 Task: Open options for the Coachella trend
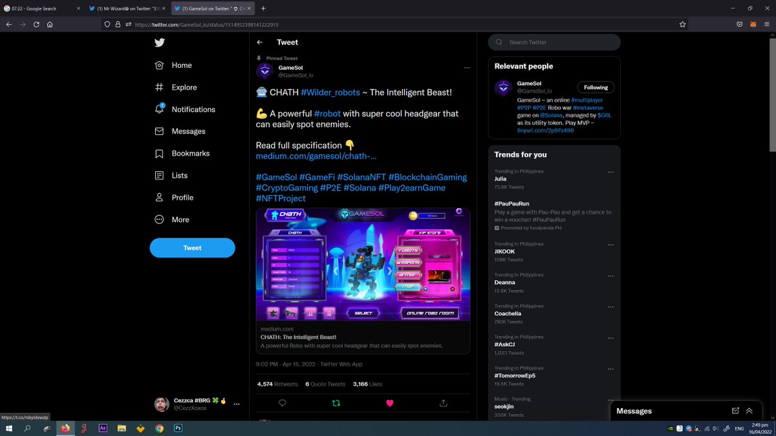[x=610, y=307]
